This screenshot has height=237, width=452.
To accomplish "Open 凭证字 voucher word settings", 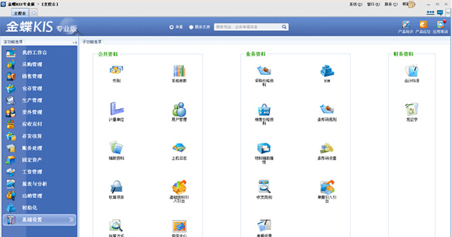I will [411, 112].
